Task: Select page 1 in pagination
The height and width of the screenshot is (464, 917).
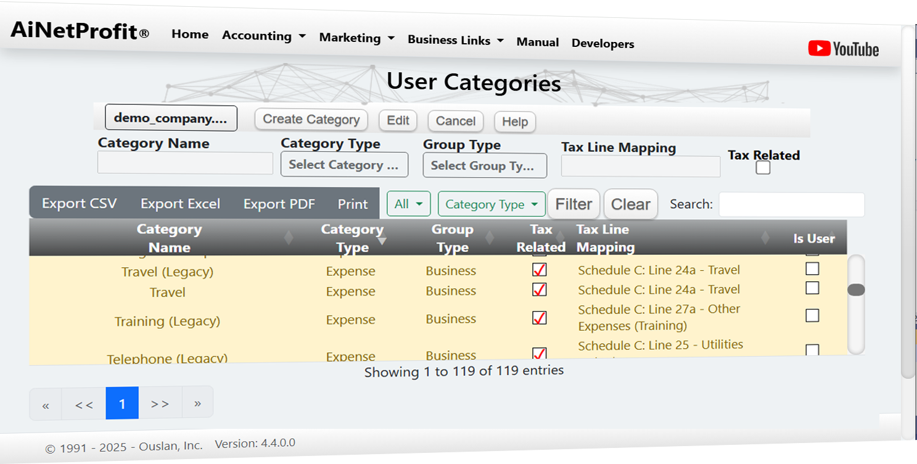Action: pyautogui.click(x=122, y=404)
